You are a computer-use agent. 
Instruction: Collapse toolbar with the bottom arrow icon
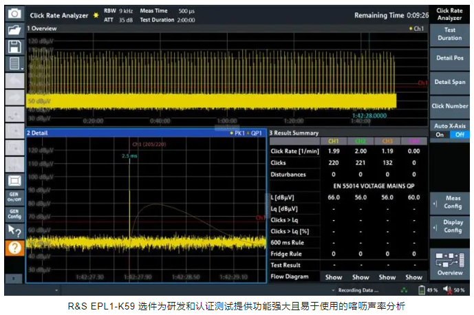pyautogui.click(x=14, y=279)
